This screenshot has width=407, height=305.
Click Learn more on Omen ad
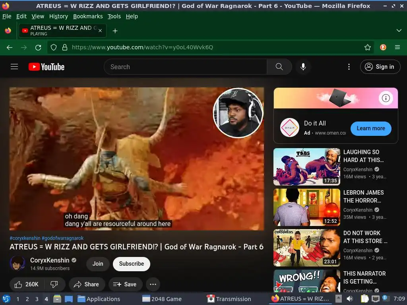[x=371, y=128]
